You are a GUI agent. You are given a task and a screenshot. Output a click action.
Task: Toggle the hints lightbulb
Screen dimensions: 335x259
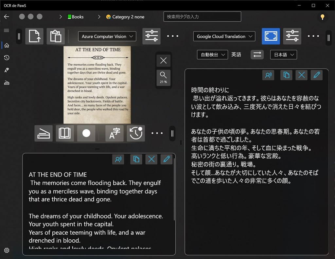tap(323, 17)
